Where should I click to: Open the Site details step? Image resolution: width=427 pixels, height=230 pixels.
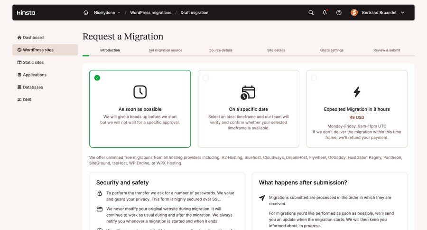click(276, 50)
